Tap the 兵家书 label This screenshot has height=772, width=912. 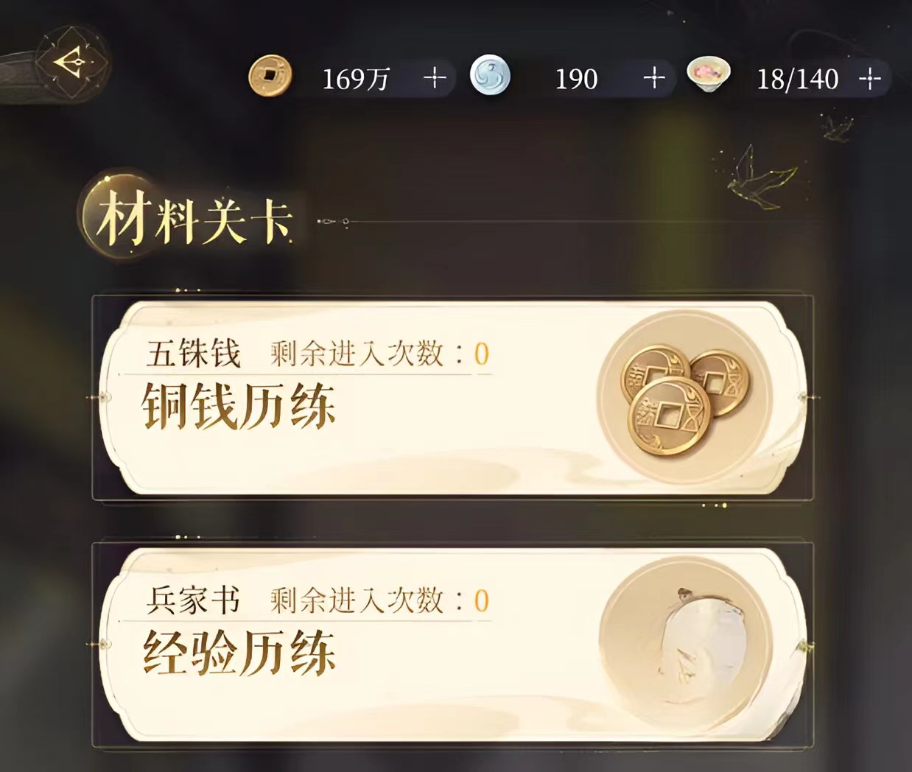tap(194, 600)
